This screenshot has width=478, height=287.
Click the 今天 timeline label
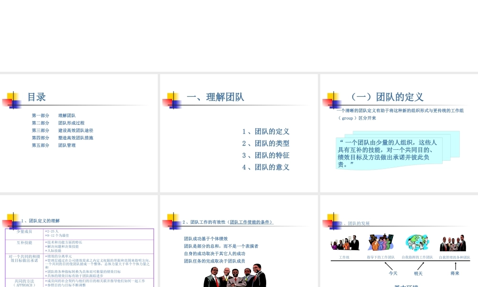(x=393, y=273)
